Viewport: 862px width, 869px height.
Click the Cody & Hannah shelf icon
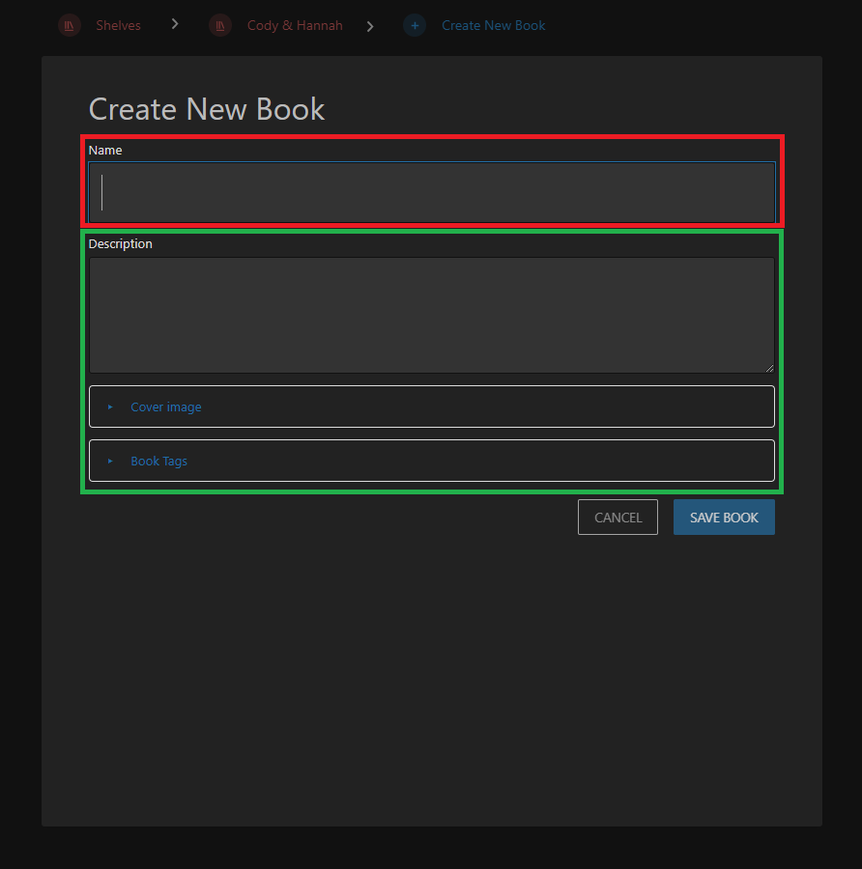pos(220,26)
